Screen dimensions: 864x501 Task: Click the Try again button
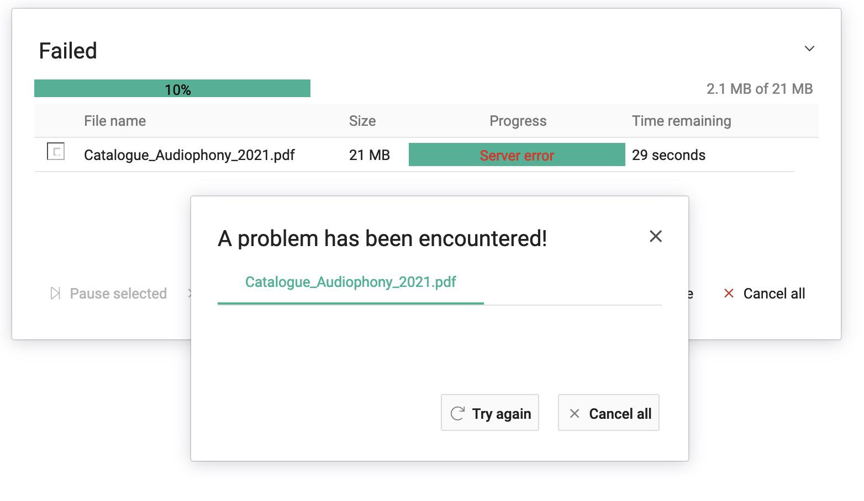tap(490, 413)
